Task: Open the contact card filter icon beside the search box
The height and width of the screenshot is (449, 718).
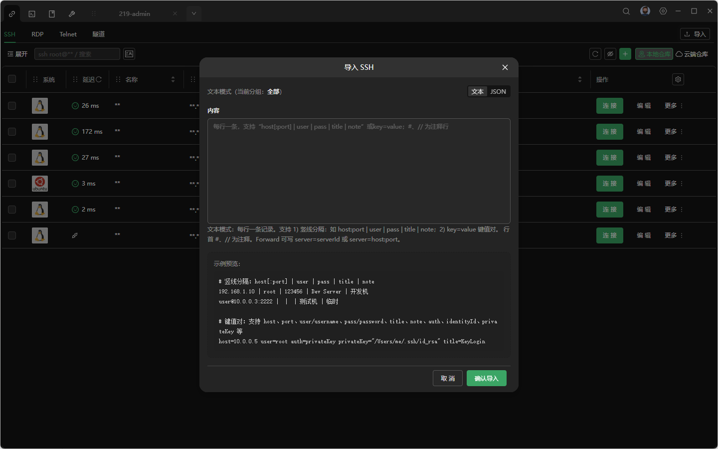Action: click(x=129, y=53)
